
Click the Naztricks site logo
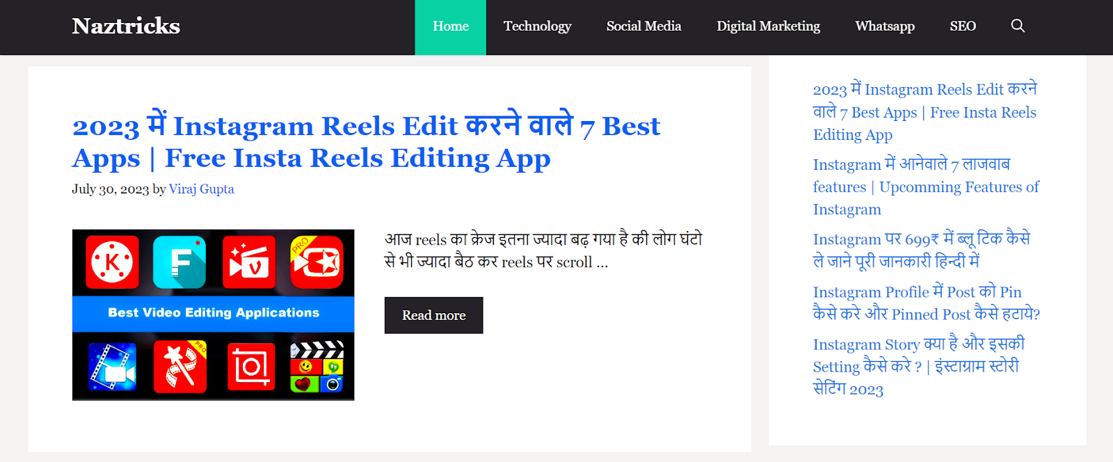[126, 26]
